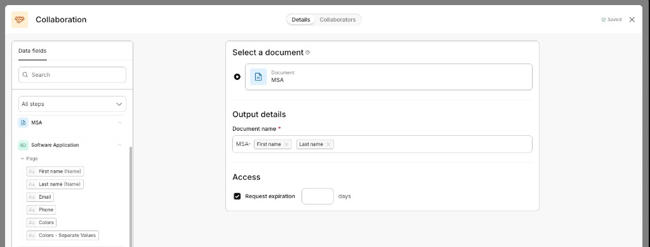Click the Last name tag in Document name

[315, 144]
